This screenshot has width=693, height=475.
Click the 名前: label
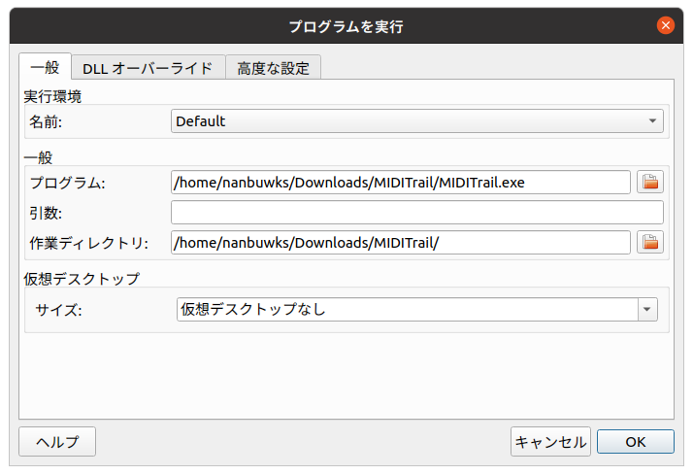pyautogui.click(x=46, y=121)
